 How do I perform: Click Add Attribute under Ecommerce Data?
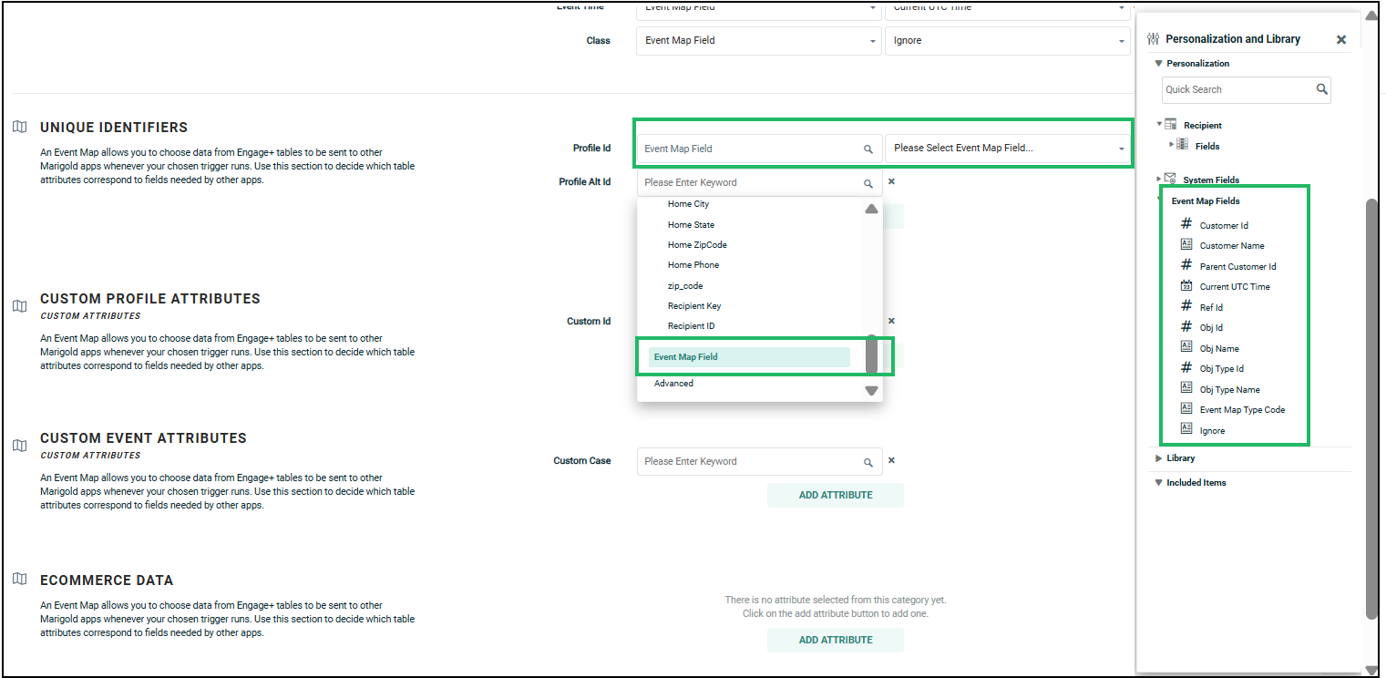tap(835, 640)
